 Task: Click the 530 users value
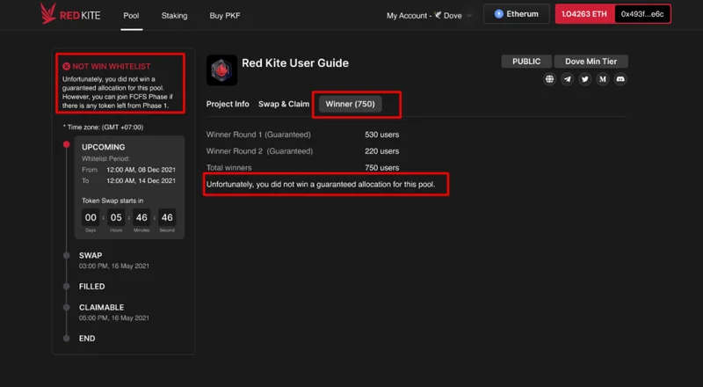[381, 135]
